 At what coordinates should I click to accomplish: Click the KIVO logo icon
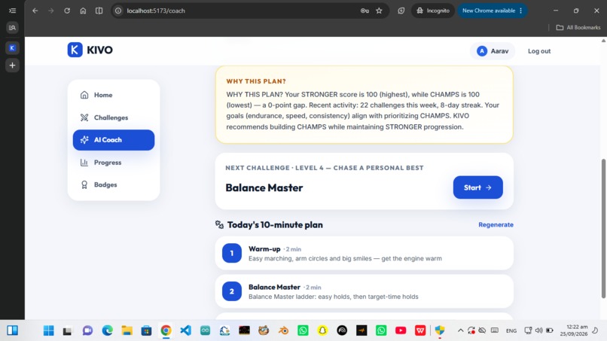[75, 50]
